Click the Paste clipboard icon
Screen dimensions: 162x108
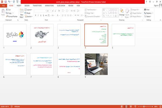click(3, 11)
